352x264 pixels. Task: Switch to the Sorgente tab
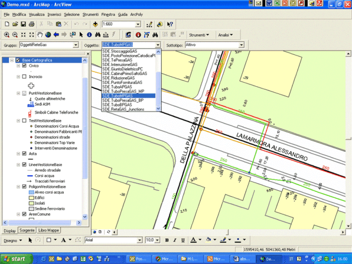[x=27, y=230]
